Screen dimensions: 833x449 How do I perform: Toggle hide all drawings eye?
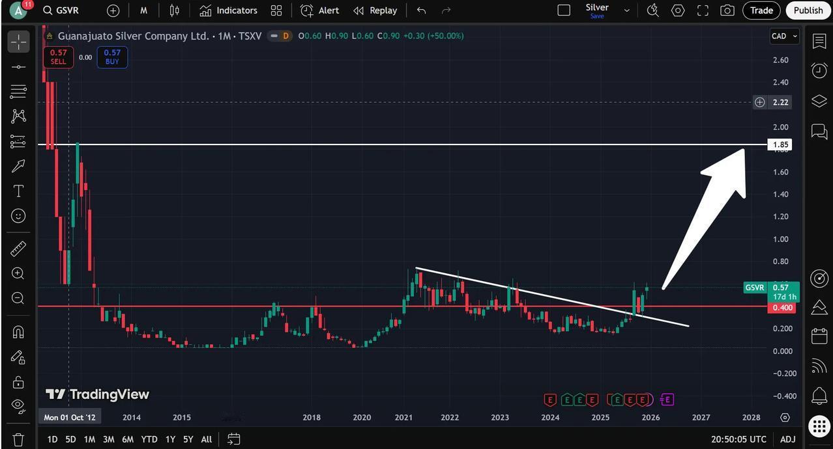pyautogui.click(x=18, y=406)
